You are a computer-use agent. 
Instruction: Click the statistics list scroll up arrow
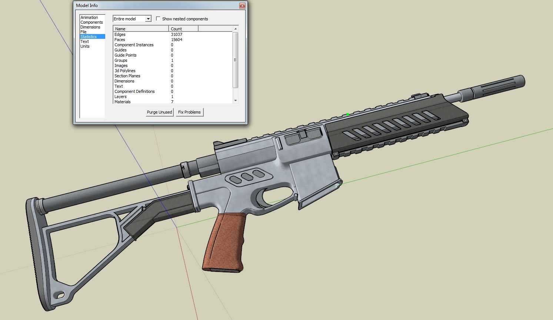click(235, 29)
